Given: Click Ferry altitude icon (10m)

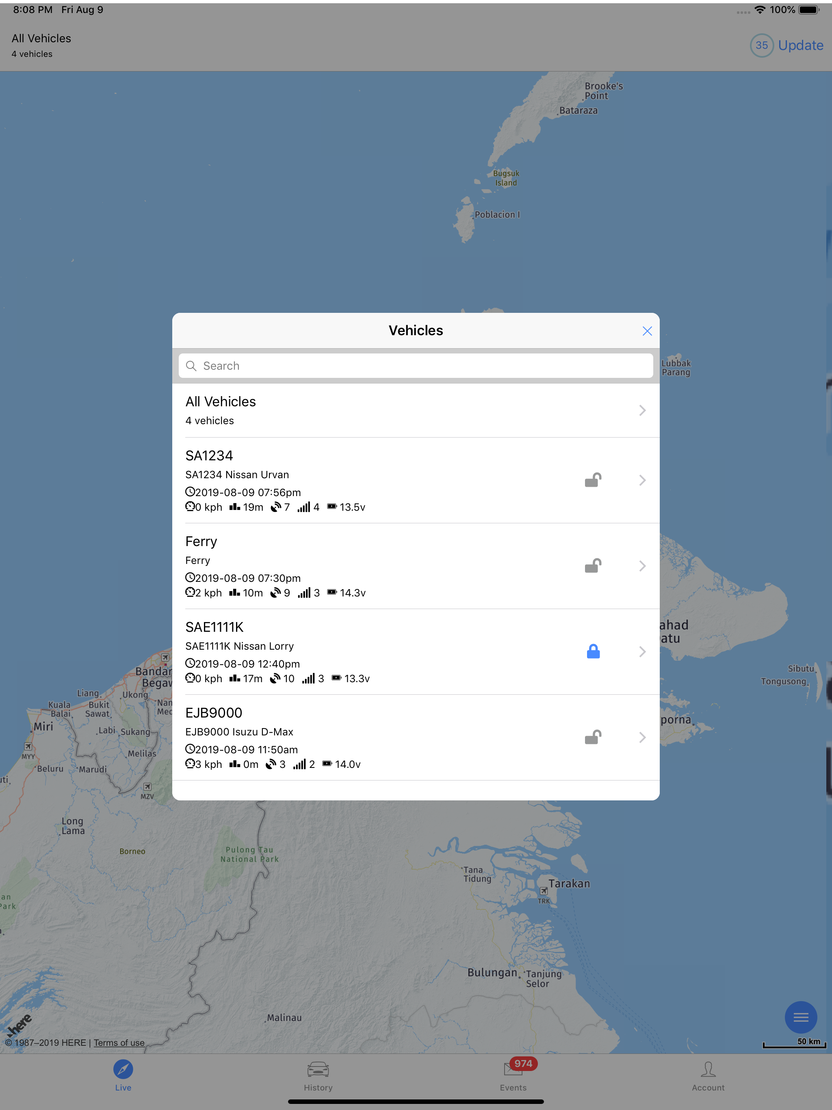Looking at the screenshot, I should pos(234,593).
